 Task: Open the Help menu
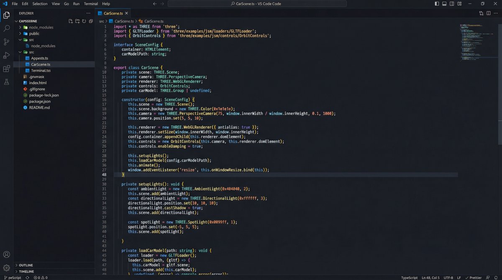106,4
